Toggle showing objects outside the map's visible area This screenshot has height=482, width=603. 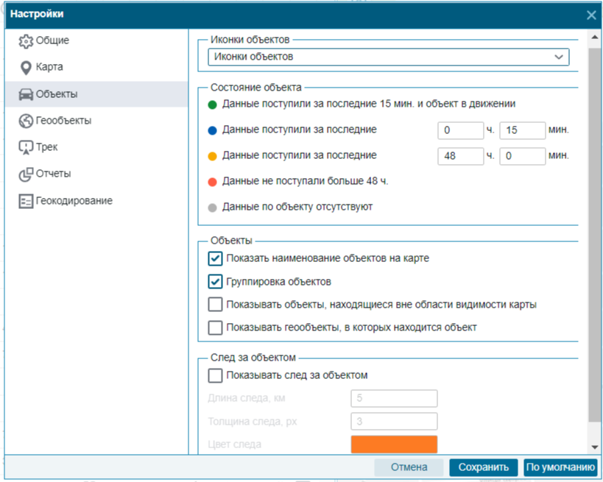(215, 305)
